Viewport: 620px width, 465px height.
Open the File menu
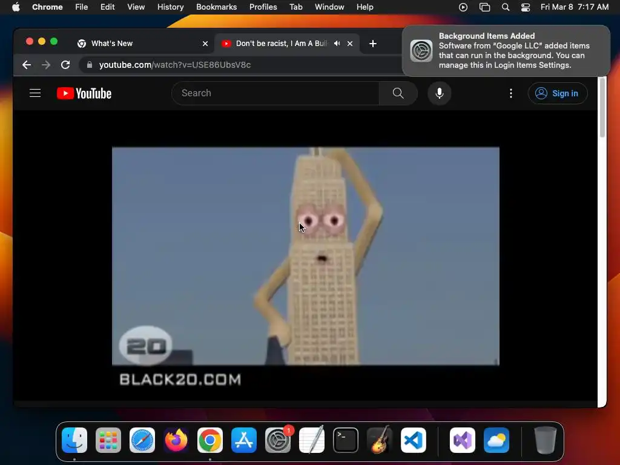[82, 7]
